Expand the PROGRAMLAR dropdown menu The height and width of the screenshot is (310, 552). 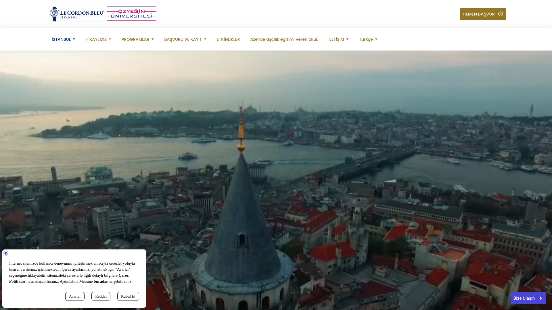tap(138, 39)
